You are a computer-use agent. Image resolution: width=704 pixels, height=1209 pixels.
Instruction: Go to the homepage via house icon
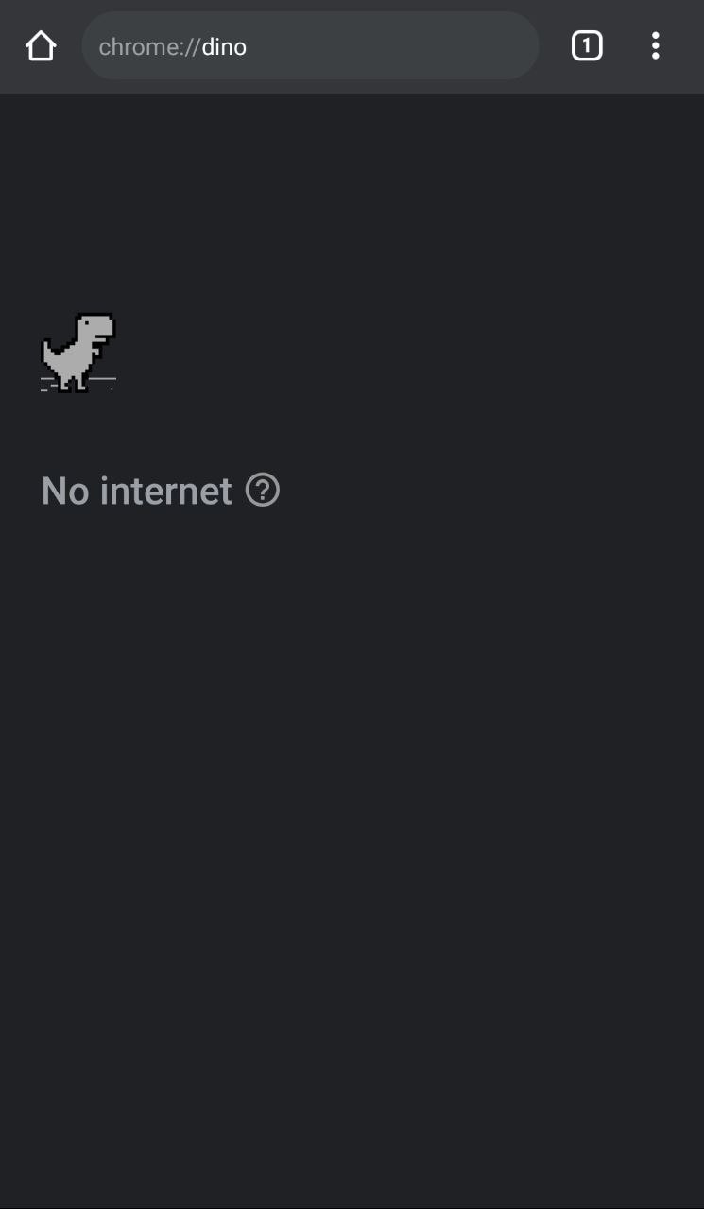41,45
